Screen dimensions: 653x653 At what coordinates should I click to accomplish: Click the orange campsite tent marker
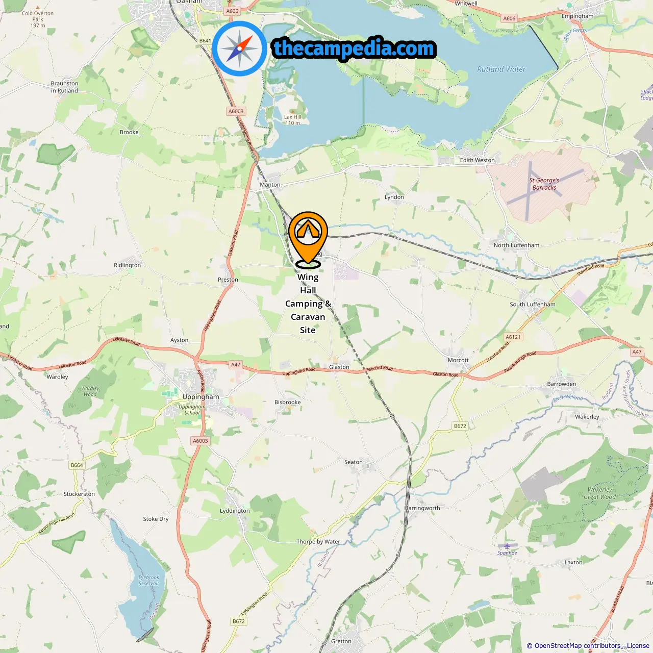308,239
